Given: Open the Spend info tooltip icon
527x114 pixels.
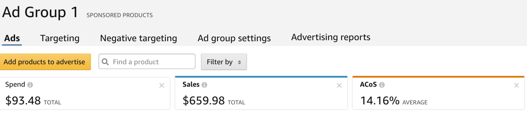Looking at the screenshot, I should click(30, 85).
